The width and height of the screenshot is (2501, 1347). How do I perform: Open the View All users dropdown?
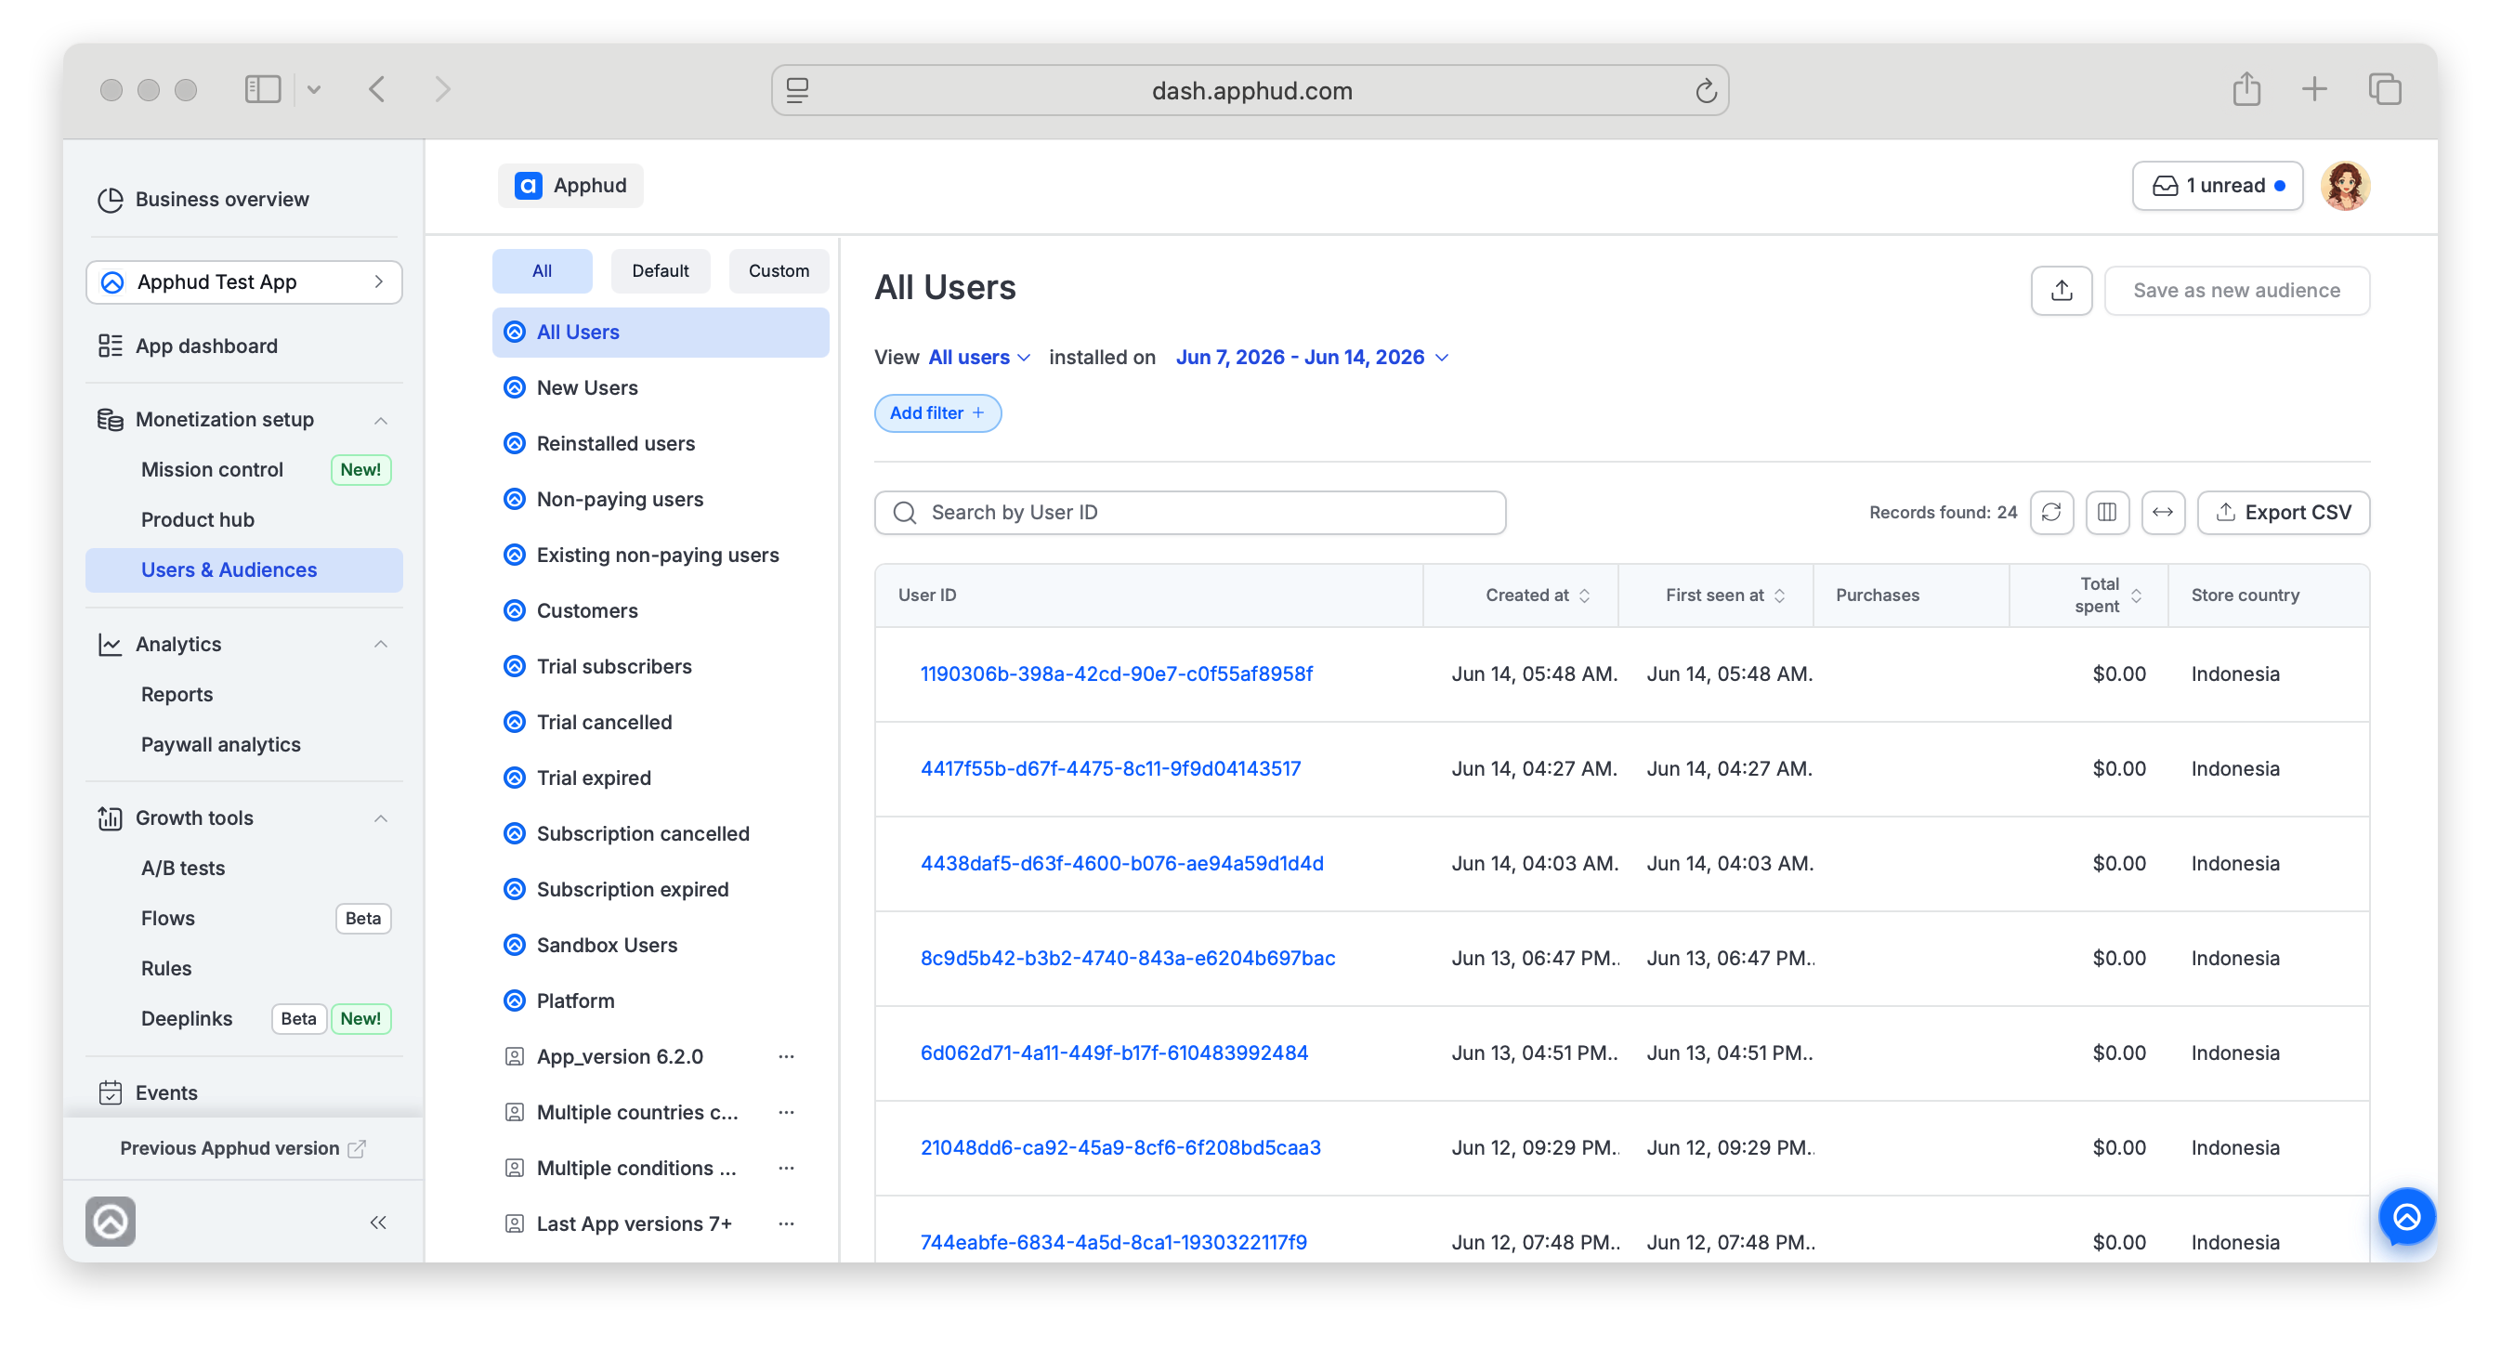point(978,357)
